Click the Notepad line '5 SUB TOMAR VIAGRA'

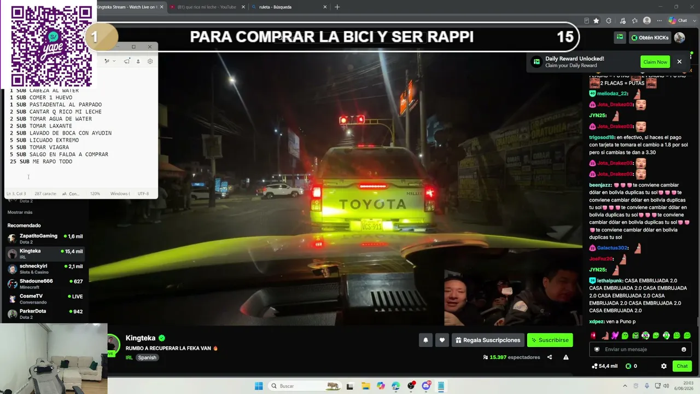(x=39, y=147)
